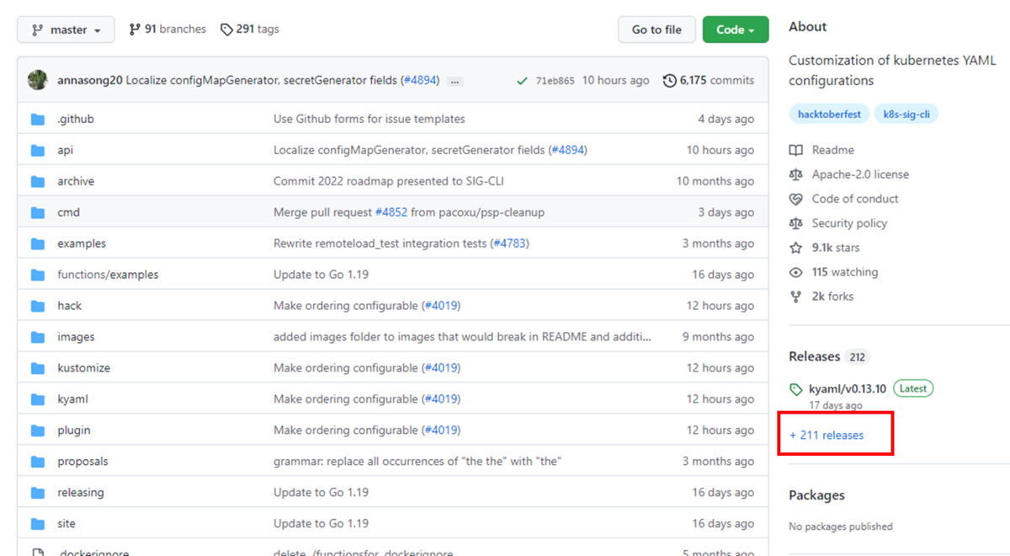
Task: Click the fork icon beside 2k forks
Action: [796, 297]
